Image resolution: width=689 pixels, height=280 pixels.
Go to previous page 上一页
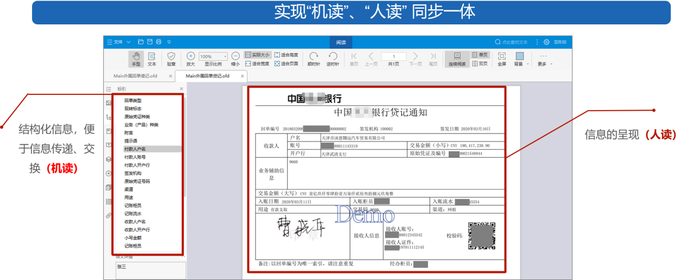click(x=371, y=59)
